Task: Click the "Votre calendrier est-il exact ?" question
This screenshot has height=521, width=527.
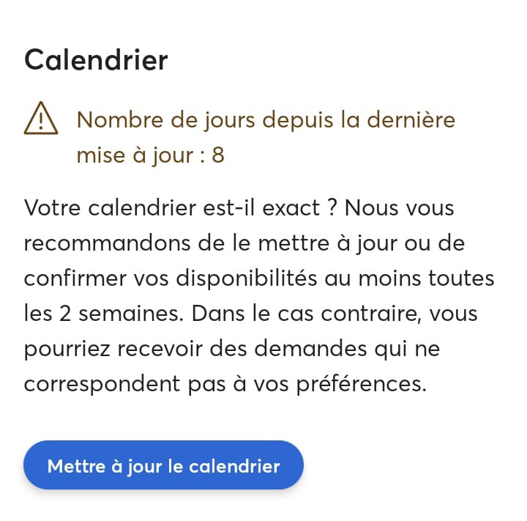Action: (181, 207)
